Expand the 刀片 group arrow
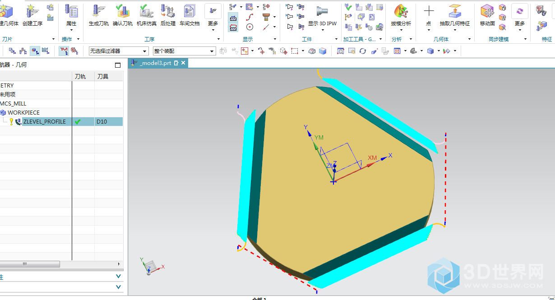 pyautogui.click(x=53, y=39)
